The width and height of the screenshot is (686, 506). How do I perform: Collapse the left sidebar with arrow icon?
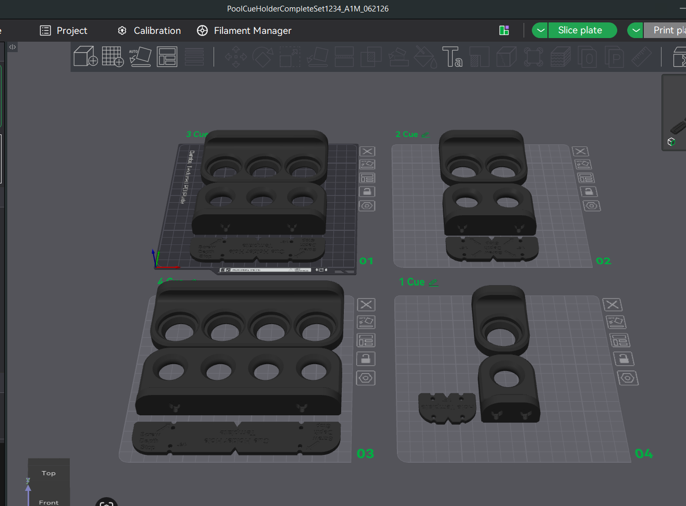point(13,47)
